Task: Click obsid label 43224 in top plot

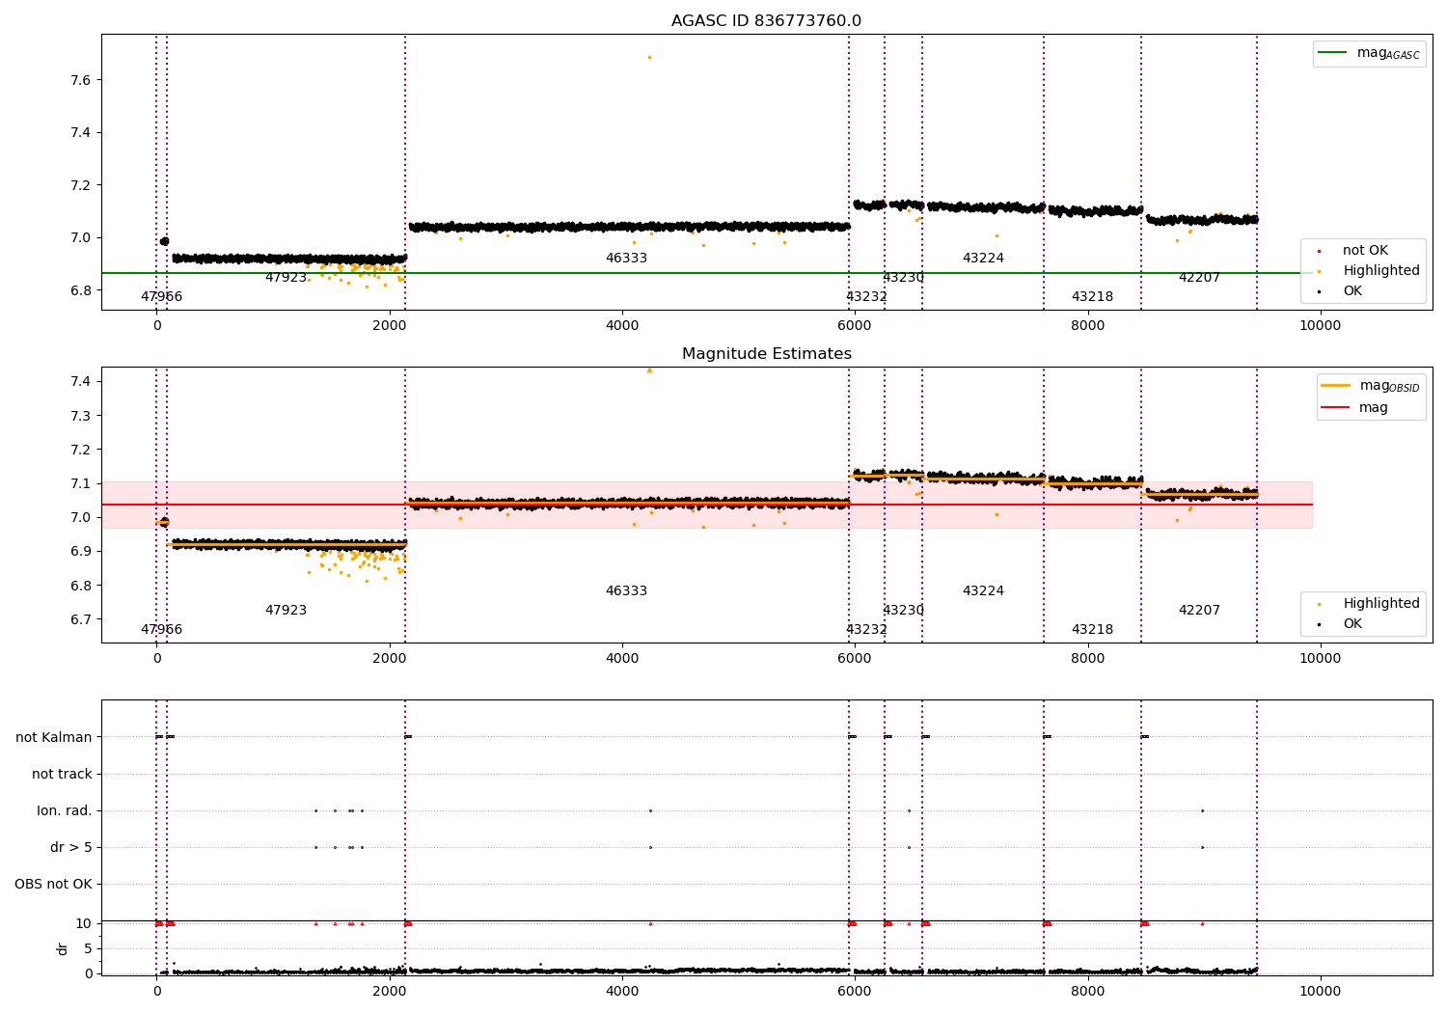Action: point(983,259)
